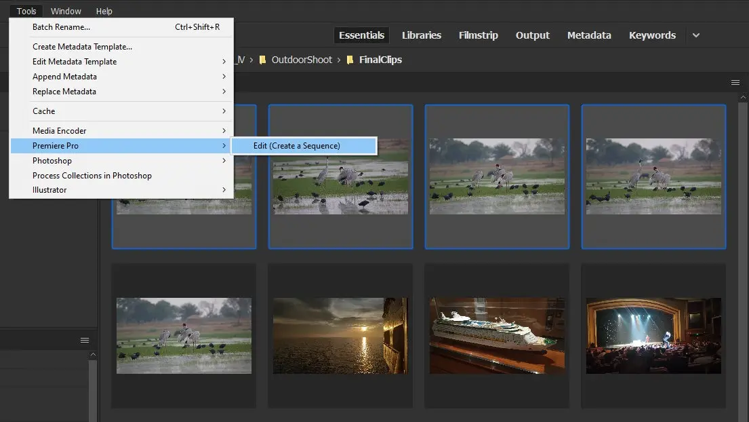Switch to the Filmstrip workspace
749x422 pixels.
pos(478,35)
